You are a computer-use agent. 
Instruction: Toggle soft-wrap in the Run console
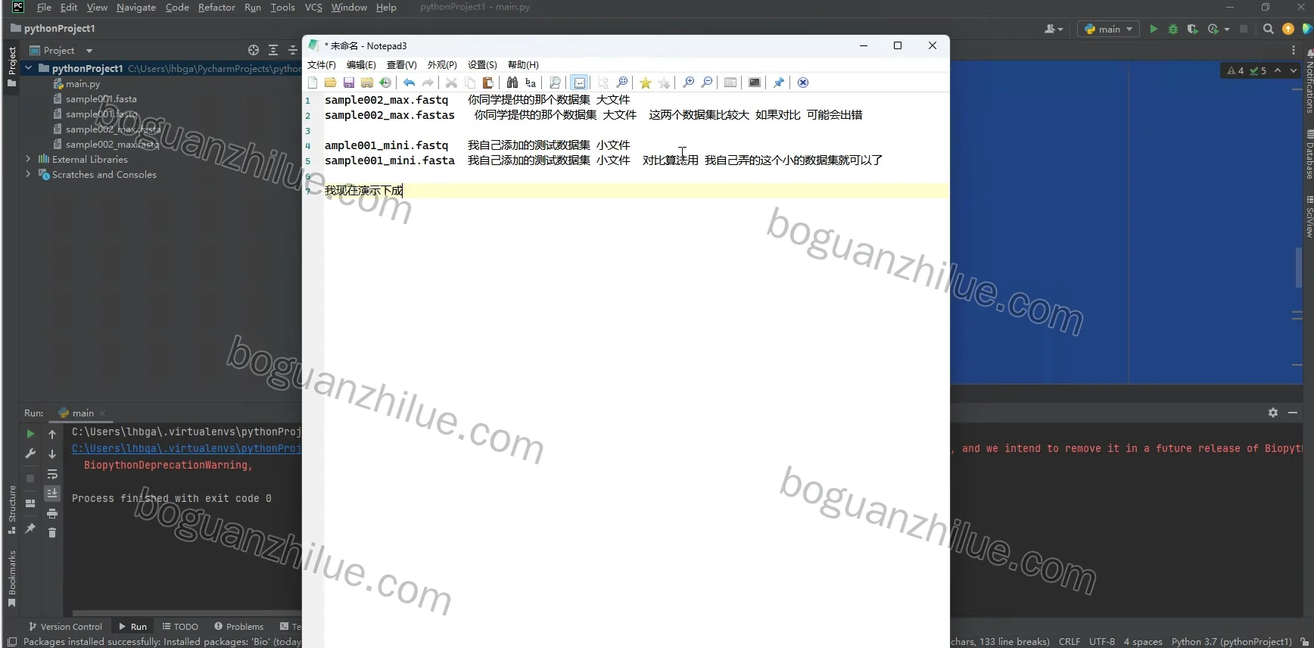click(52, 475)
